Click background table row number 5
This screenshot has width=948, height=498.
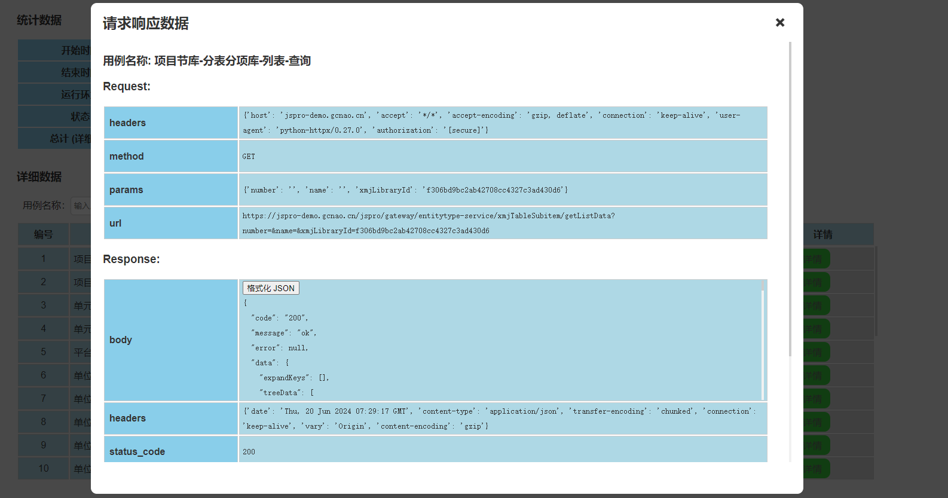click(43, 352)
